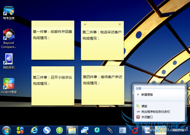Click the red X icon beside 关闭窗口
Screen dimensions: 190x135
(138, 117)
